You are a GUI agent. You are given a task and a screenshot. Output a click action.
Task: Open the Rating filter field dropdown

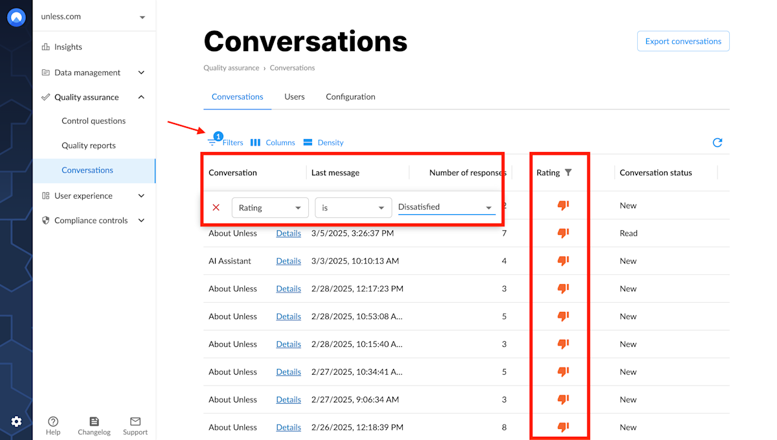tap(270, 207)
